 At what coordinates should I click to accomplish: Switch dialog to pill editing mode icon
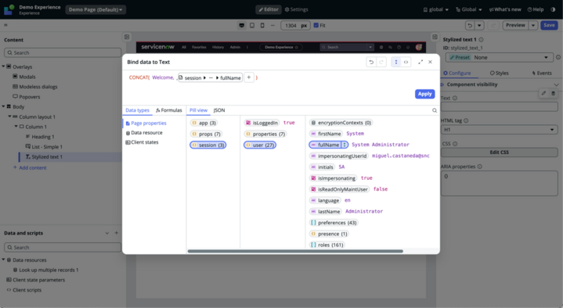(x=396, y=62)
